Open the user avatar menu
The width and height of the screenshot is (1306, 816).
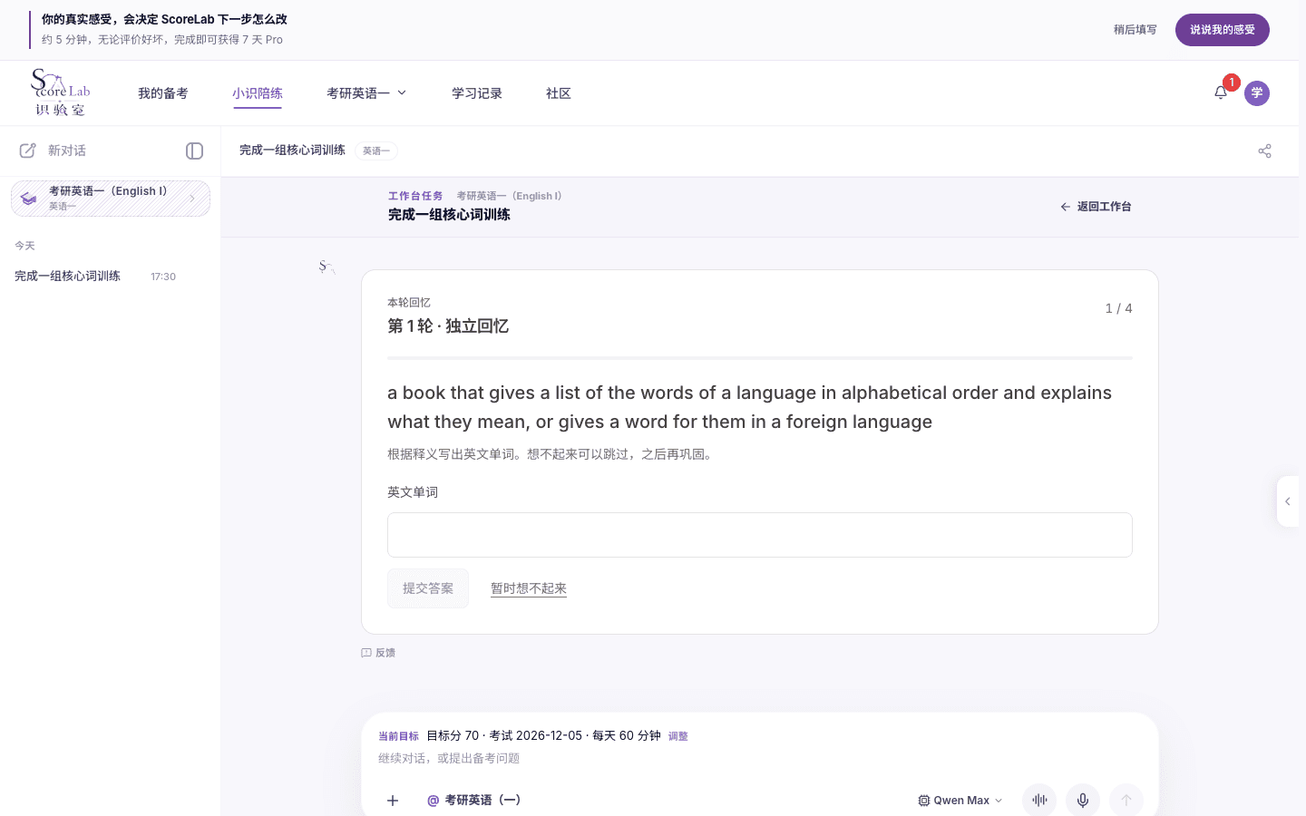click(x=1257, y=93)
